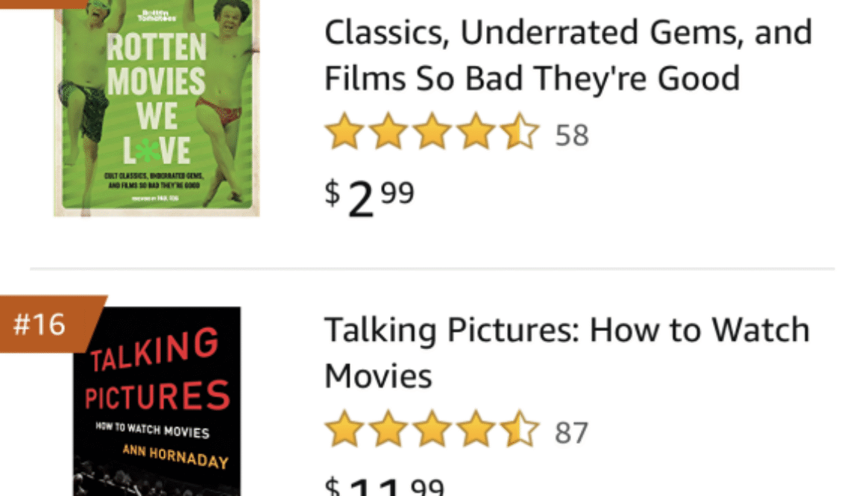The image size is (865, 496).
Task: Click the half star beside the 58 count
Action: click(x=518, y=135)
